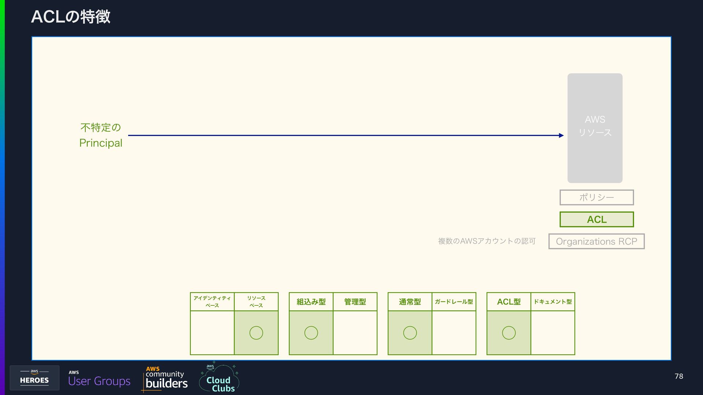Click the 不特定の Principal label

click(101, 135)
